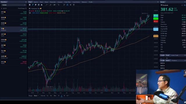Image resolution: width=186 pixels, height=104 pixels.
Task: Switch to the Chart tab
Action: 30,2
